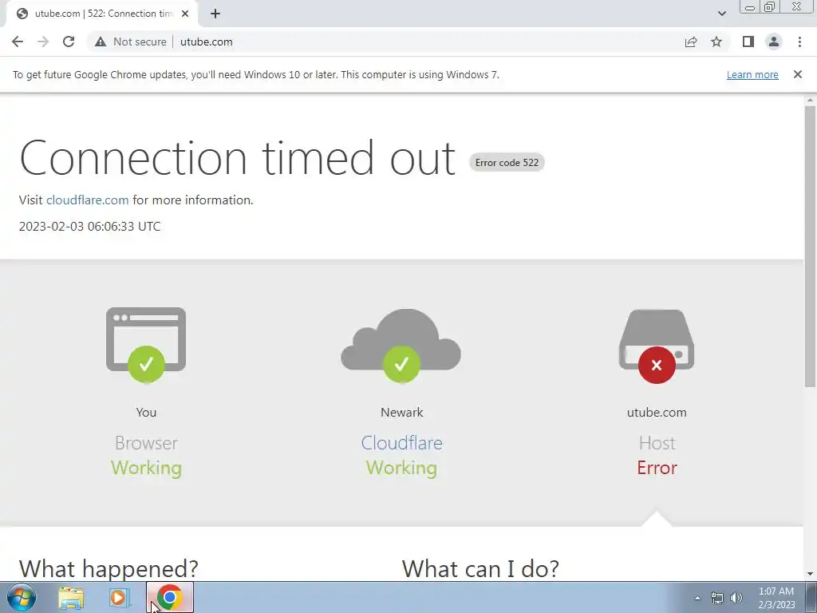
Task: Click the timestamp 2023-02-03 06:06:33 UTC
Action: (x=89, y=226)
